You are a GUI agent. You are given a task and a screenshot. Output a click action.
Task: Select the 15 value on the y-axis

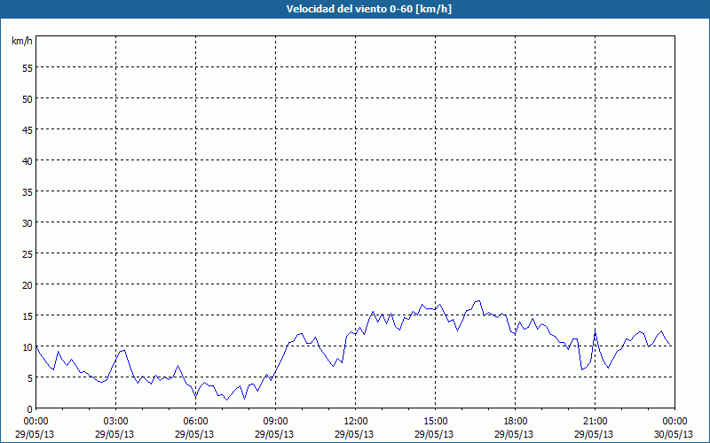point(28,316)
